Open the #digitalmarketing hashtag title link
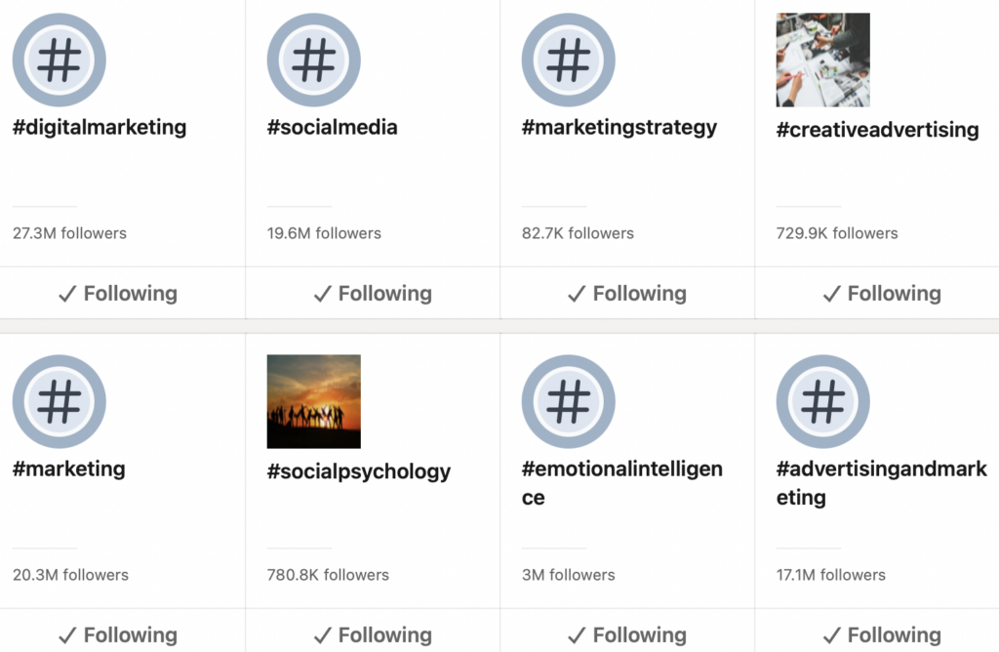999x652 pixels. point(100,127)
